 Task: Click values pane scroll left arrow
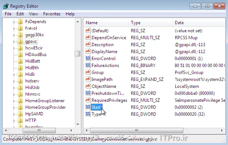click(x=87, y=130)
